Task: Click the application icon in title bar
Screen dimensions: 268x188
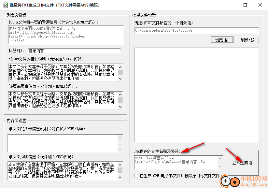Action: (x=6, y=5)
